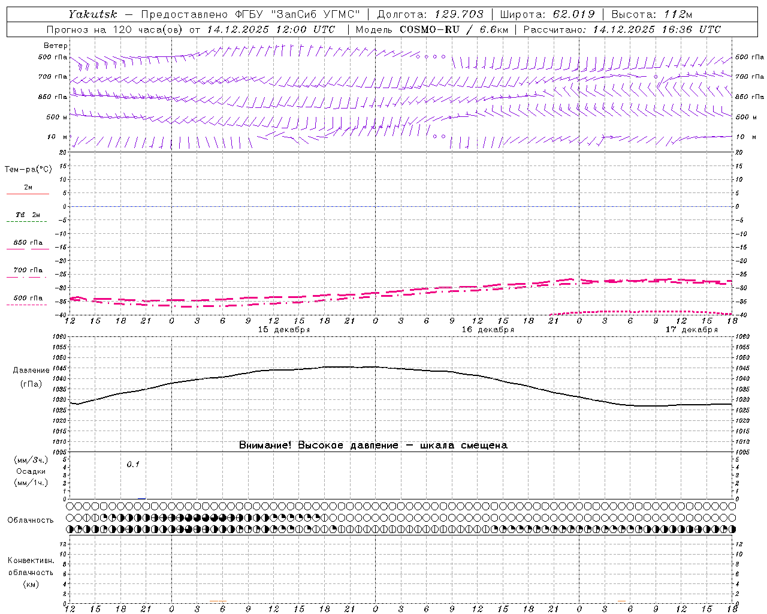Click the Yakutsk station title
This screenshot has height=614, width=767.
92,14
